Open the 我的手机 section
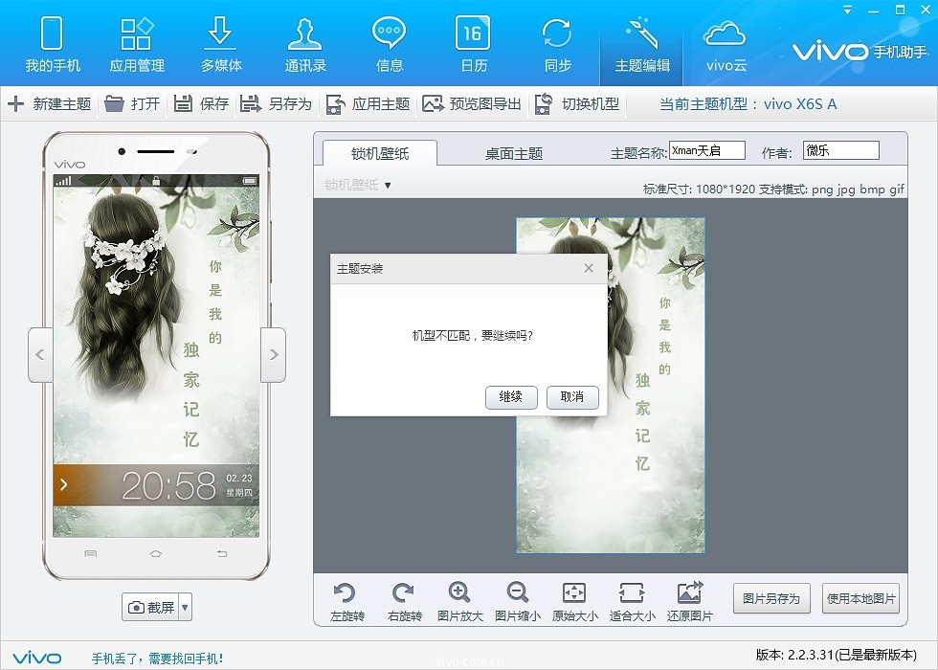Viewport: 938px width, 670px height. (52, 46)
